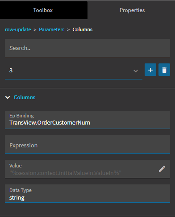
Task: Select the Value field with session context text
Action: 80,169
